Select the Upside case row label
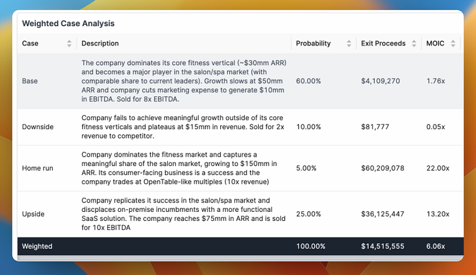This screenshot has width=476, height=275. point(33,214)
